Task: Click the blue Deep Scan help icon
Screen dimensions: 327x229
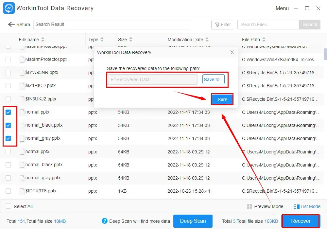Action: coord(105,221)
